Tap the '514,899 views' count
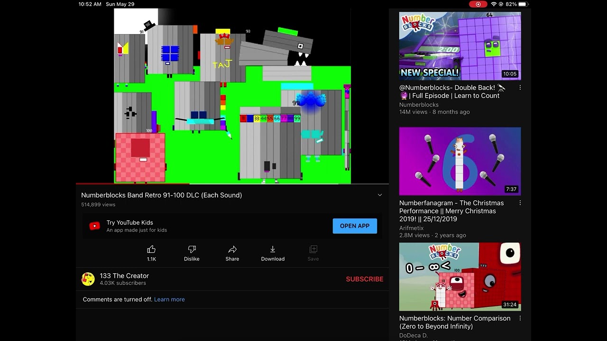The height and width of the screenshot is (341, 607). coord(98,205)
